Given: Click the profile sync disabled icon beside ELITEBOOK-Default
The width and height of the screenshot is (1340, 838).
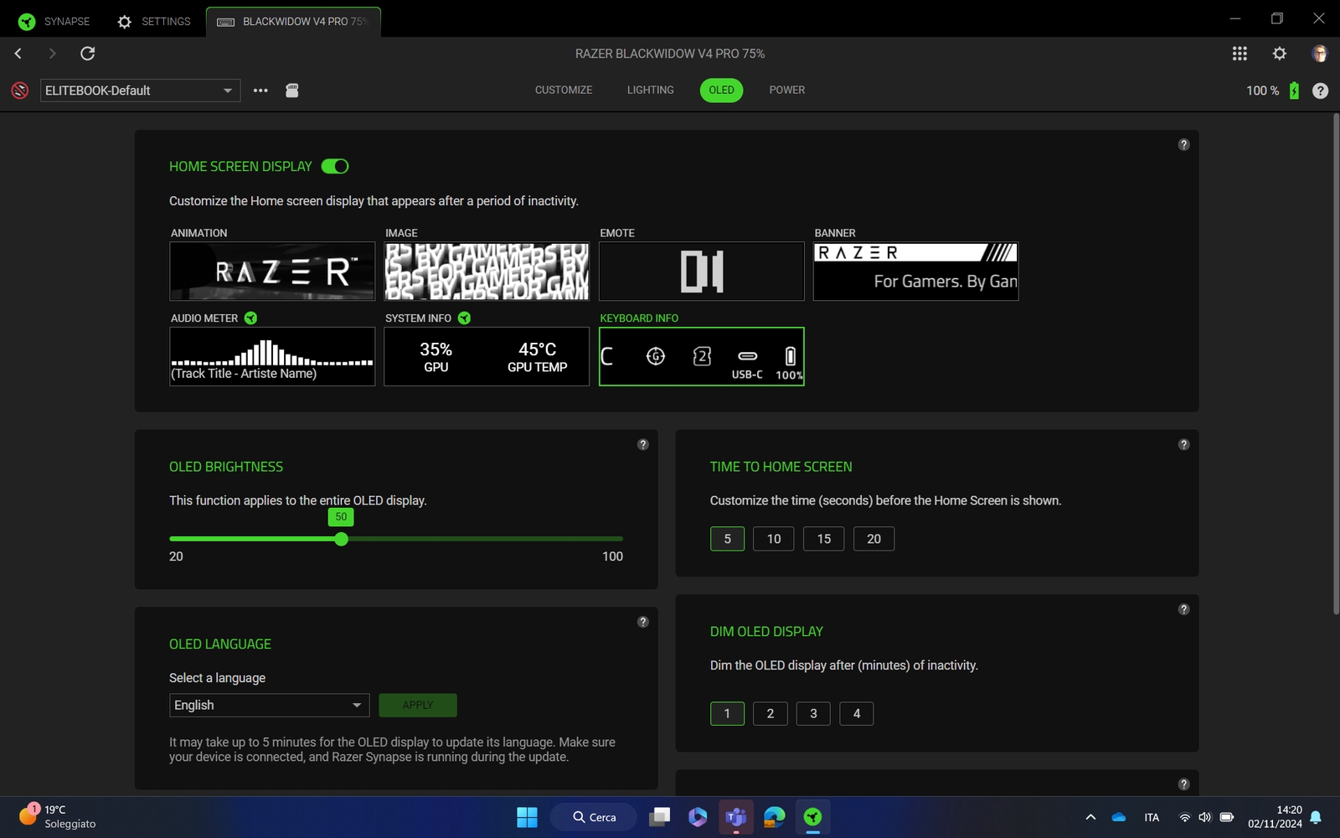Looking at the screenshot, I should pos(20,91).
